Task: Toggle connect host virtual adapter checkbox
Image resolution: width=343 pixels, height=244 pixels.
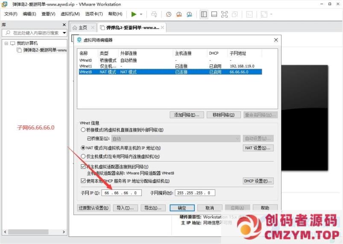Action: point(83,167)
